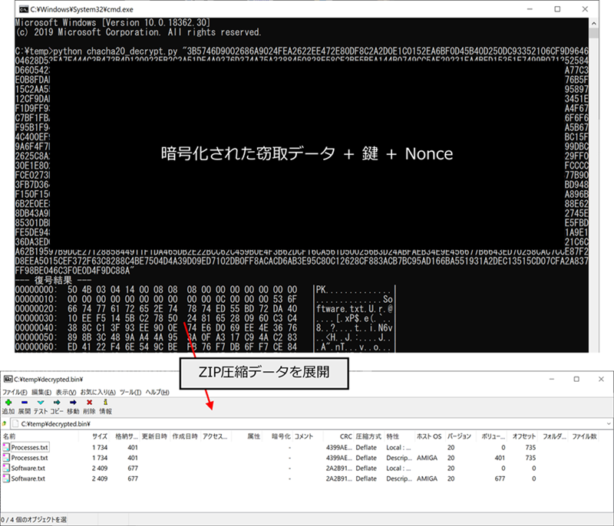614x526 pixels.
Task: Sort by 更新日時 column header
Action: point(154,436)
